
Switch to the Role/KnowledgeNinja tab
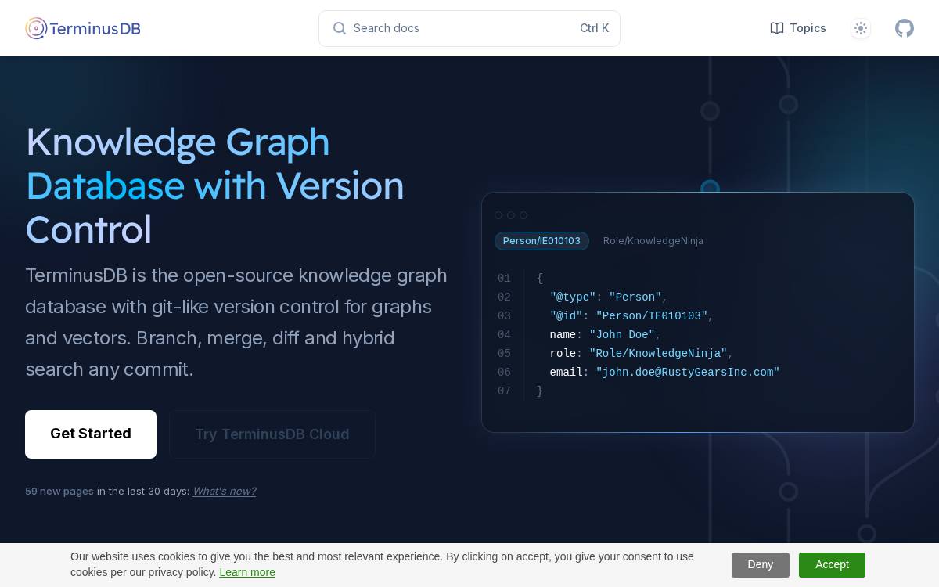coord(653,240)
